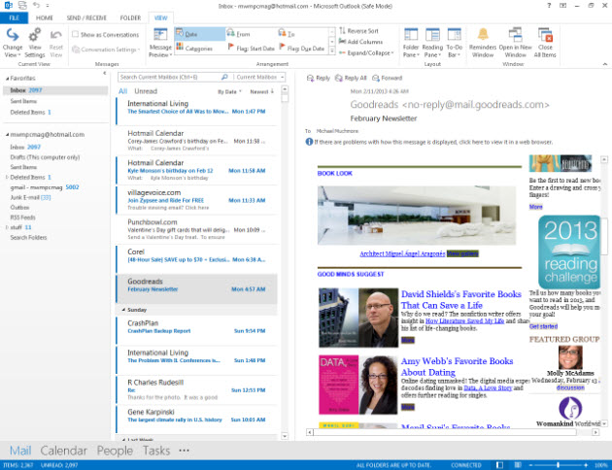Screen dimensions: 612x470
Task: Open the Reading Pane layout menu
Action: [432, 43]
